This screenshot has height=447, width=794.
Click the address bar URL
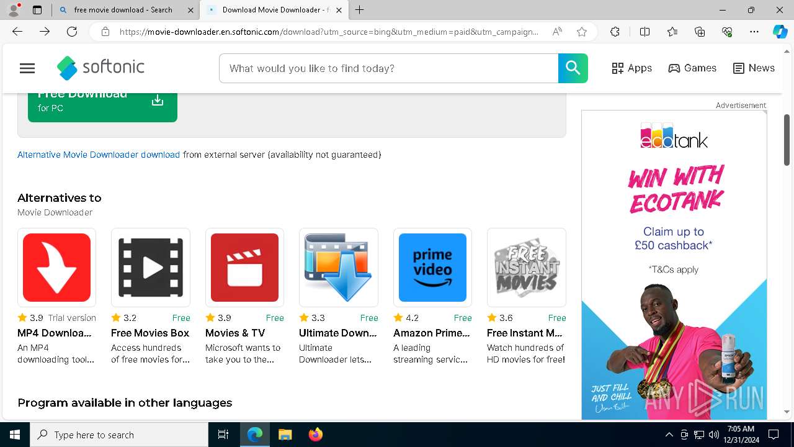point(329,32)
